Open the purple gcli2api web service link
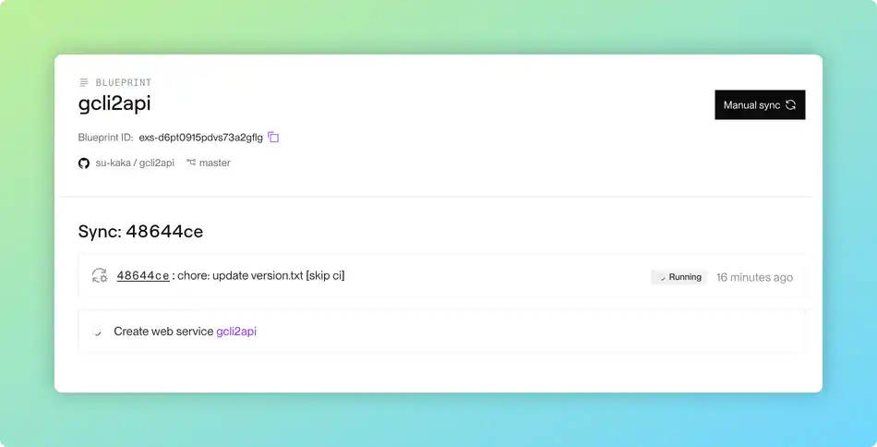Image resolution: width=877 pixels, height=447 pixels. coord(236,332)
